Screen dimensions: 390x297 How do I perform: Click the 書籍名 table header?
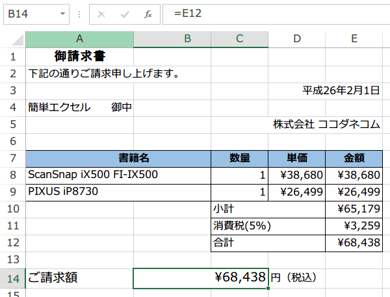pyautogui.click(x=118, y=159)
